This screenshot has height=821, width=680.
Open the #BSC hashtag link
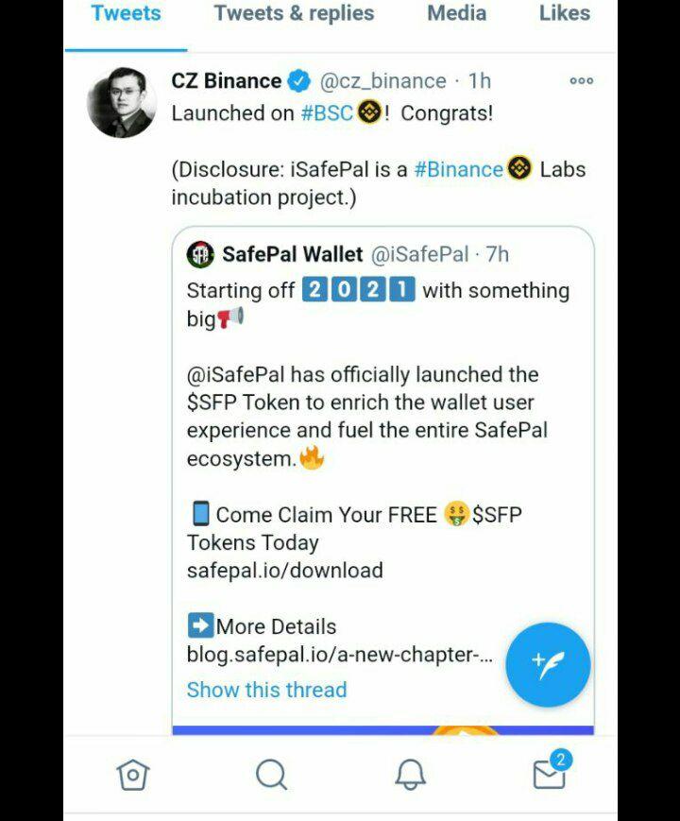[x=327, y=113]
